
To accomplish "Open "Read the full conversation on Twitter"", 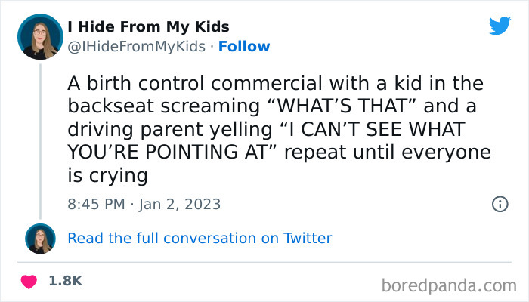I will tap(200, 238).
